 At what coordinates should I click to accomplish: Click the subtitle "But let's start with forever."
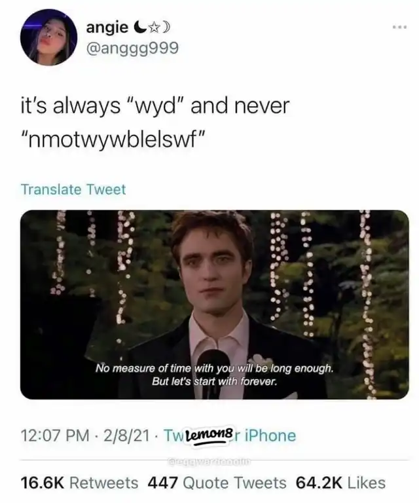pos(214,382)
